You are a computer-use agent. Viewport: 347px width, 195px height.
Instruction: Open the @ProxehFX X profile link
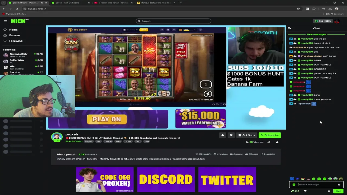pyautogui.click(x=203, y=154)
